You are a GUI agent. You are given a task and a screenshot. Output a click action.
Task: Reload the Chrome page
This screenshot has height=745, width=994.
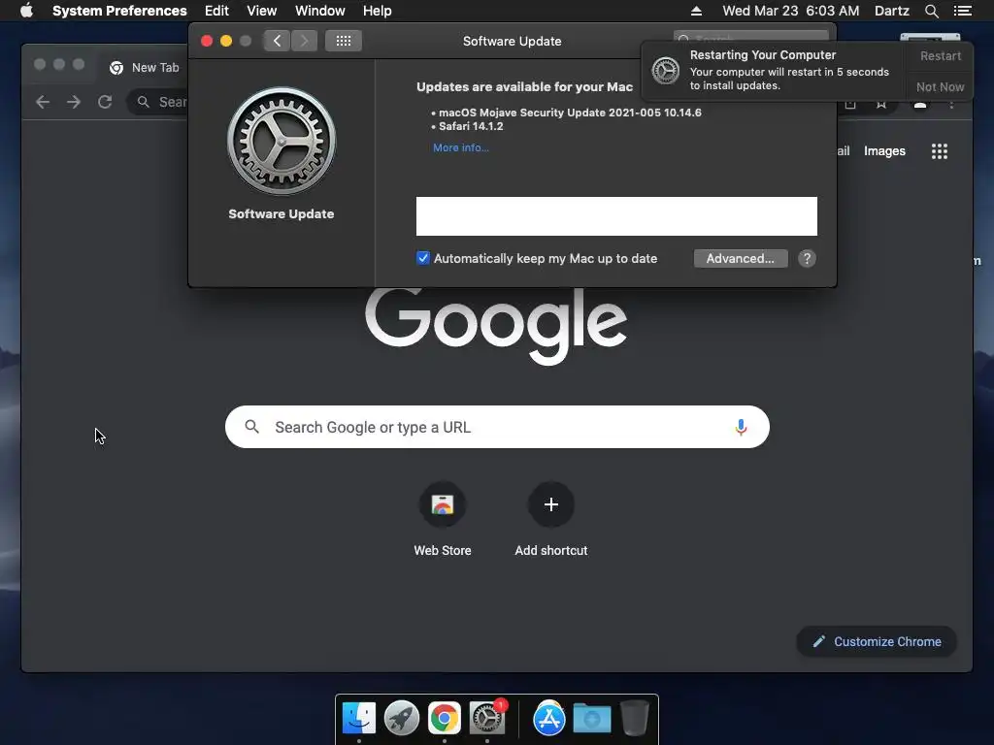click(105, 102)
